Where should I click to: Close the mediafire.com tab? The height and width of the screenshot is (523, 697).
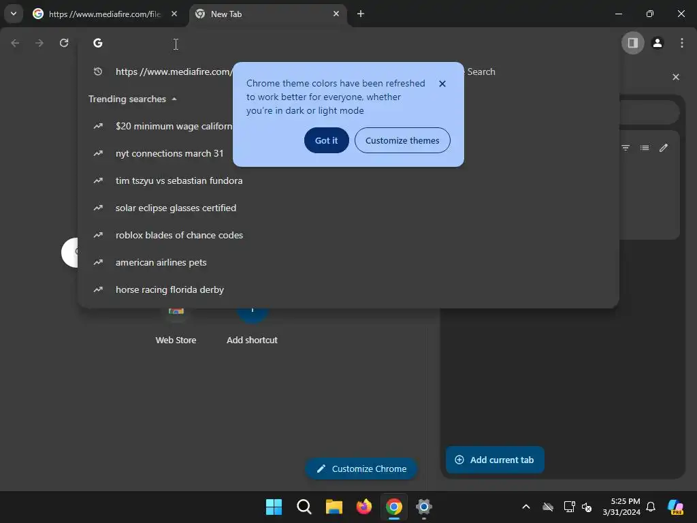coord(174,14)
